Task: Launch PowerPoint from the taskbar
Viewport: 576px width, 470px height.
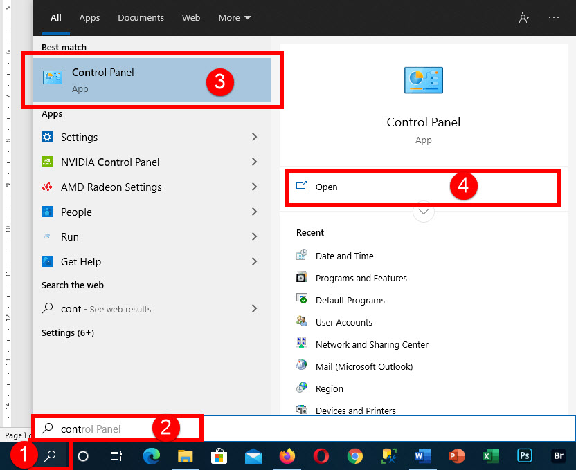Action: point(457,456)
